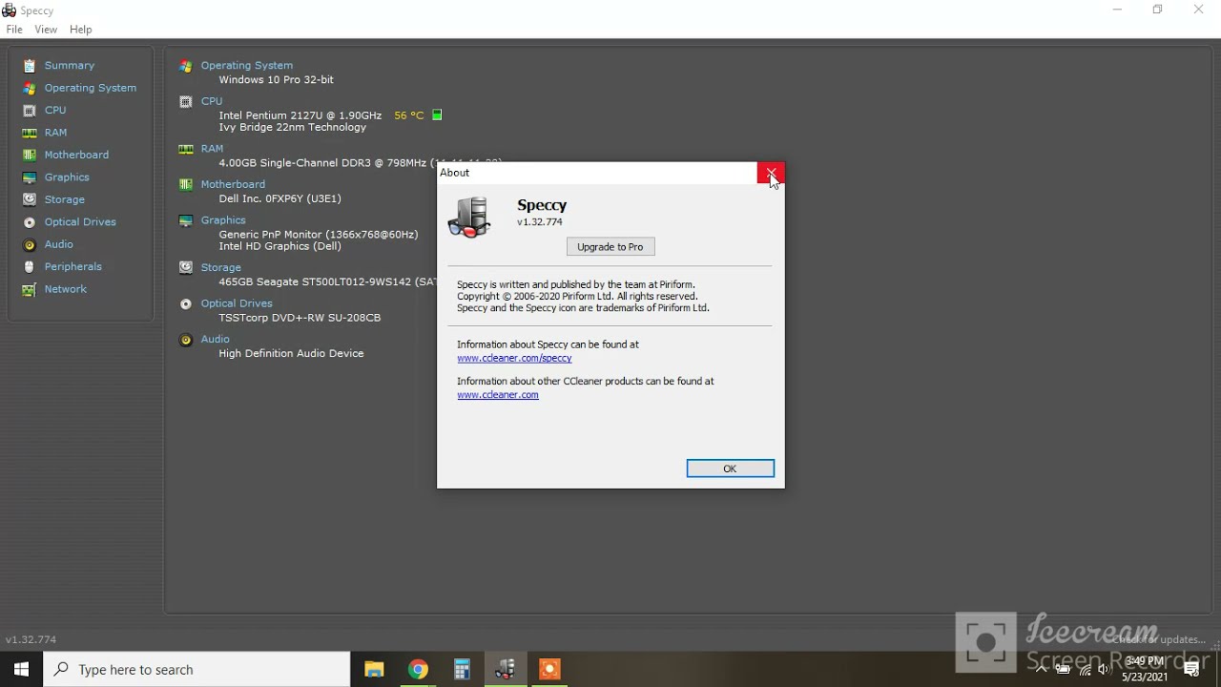The height and width of the screenshot is (687, 1221).
Task: Click the CPU heading in summary pane
Action: (212, 101)
